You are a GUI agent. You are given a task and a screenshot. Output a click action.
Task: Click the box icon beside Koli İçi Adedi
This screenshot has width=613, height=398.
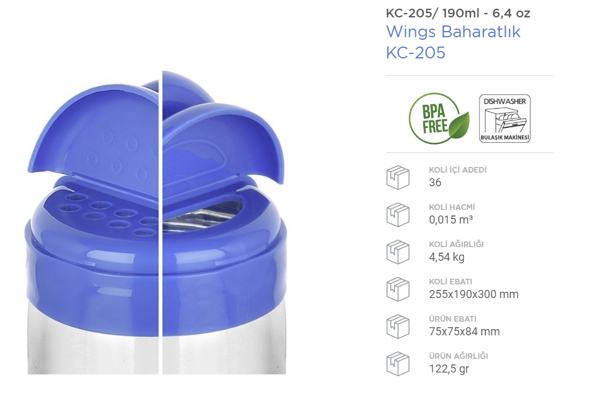(x=398, y=178)
